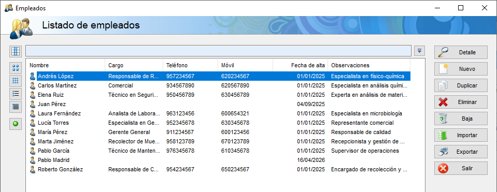Click the person icon next to Carlos Martínez
The height and width of the screenshot is (192, 497).
click(x=32, y=85)
